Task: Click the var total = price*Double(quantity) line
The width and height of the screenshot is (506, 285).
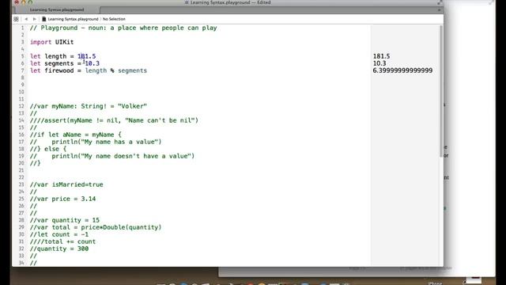Action: pos(96,227)
